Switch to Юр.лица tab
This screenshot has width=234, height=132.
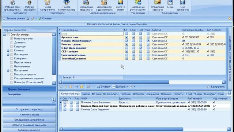coord(96,94)
